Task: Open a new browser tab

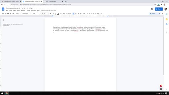Action: coord(66,2)
